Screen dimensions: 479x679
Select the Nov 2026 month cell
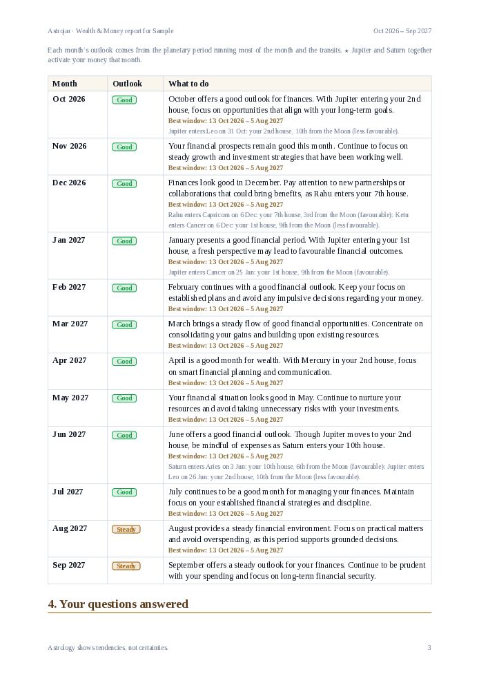(77, 157)
